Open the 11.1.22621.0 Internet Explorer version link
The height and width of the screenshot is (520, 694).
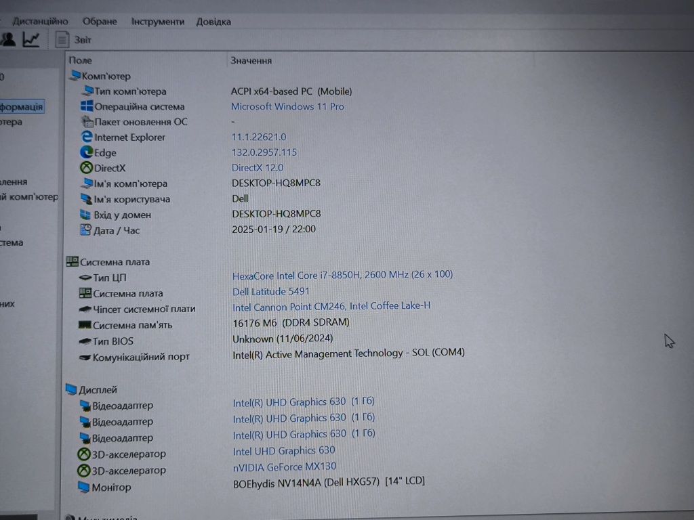259,137
